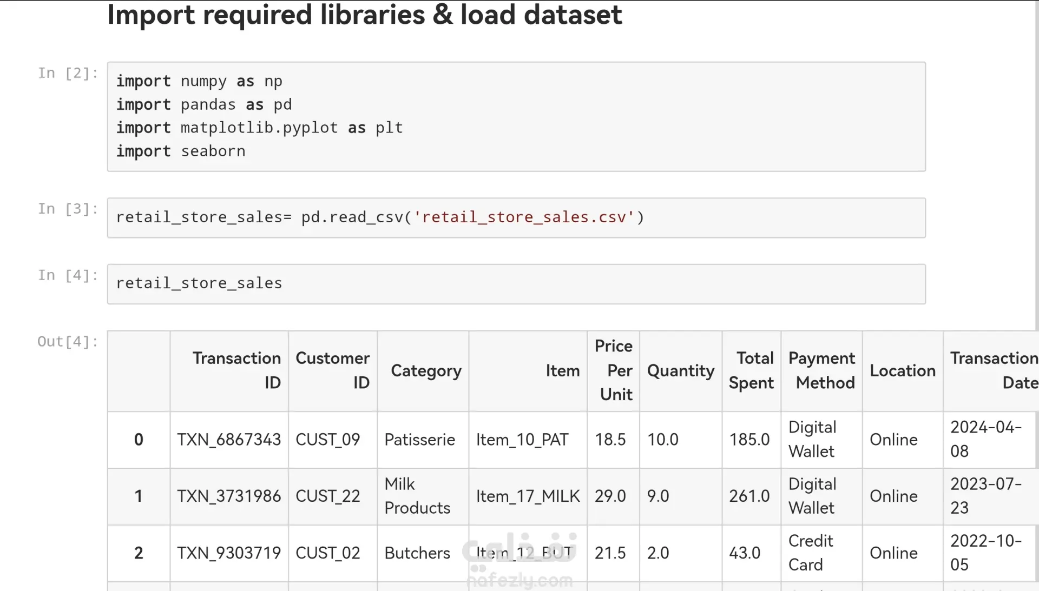
Task: Click the CUST_22 cell
Action: click(x=333, y=496)
